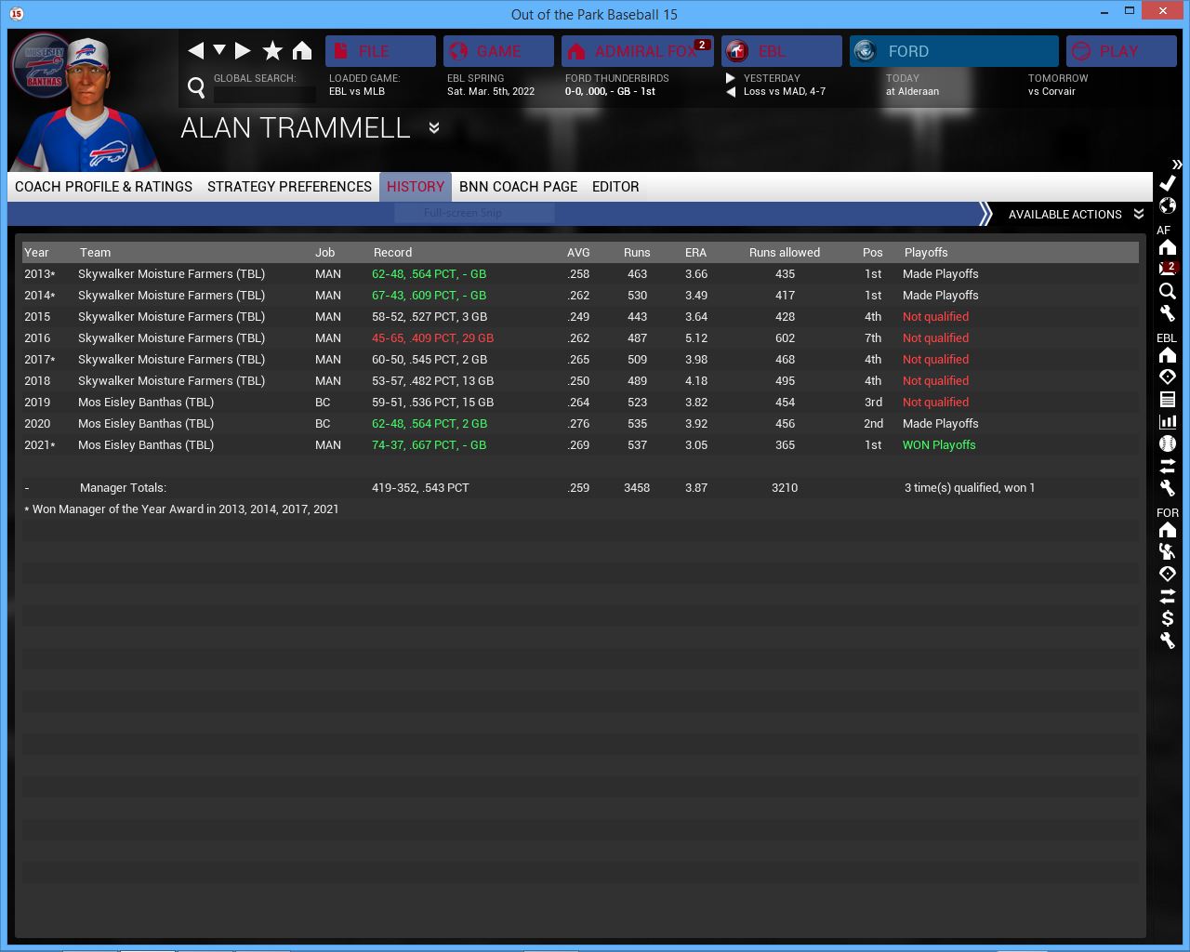Open the mail icon with 2 notifications

click(x=1168, y=269)
